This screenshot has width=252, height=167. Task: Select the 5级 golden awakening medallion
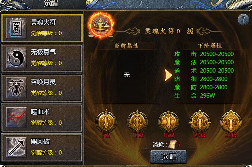[106, 121]
